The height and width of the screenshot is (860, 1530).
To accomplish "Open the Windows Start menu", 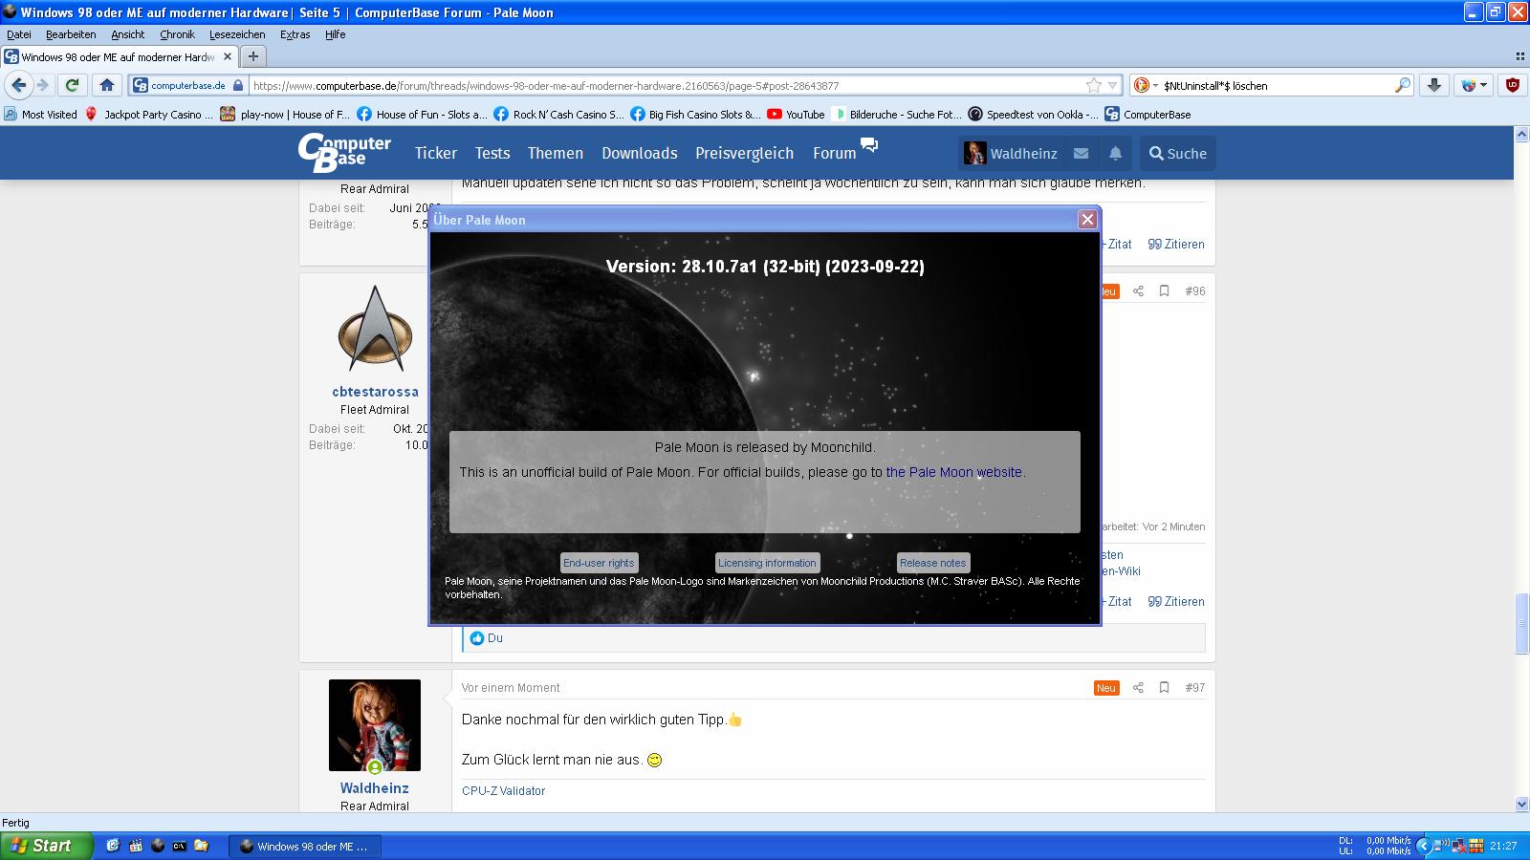I will coord(46,846).
